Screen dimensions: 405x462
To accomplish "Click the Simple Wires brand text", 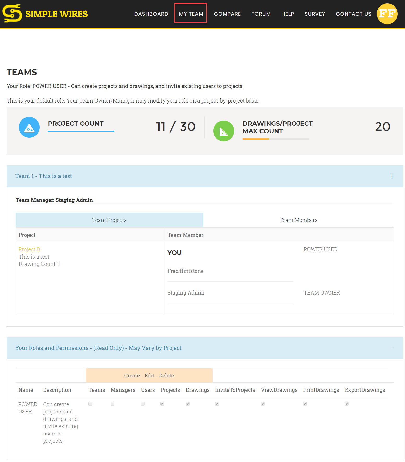I will pos(57,14).
